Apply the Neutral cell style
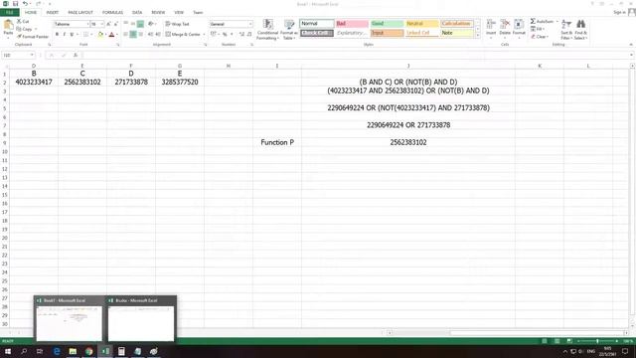 (x=421, y=24)
